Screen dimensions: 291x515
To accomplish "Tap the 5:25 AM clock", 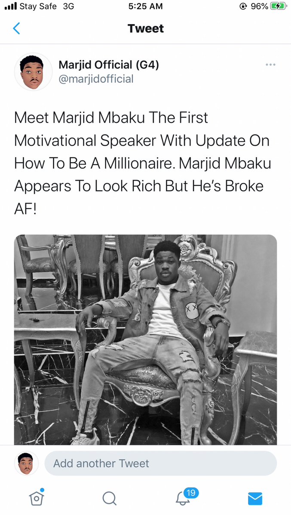I will (x=145, y=6).
